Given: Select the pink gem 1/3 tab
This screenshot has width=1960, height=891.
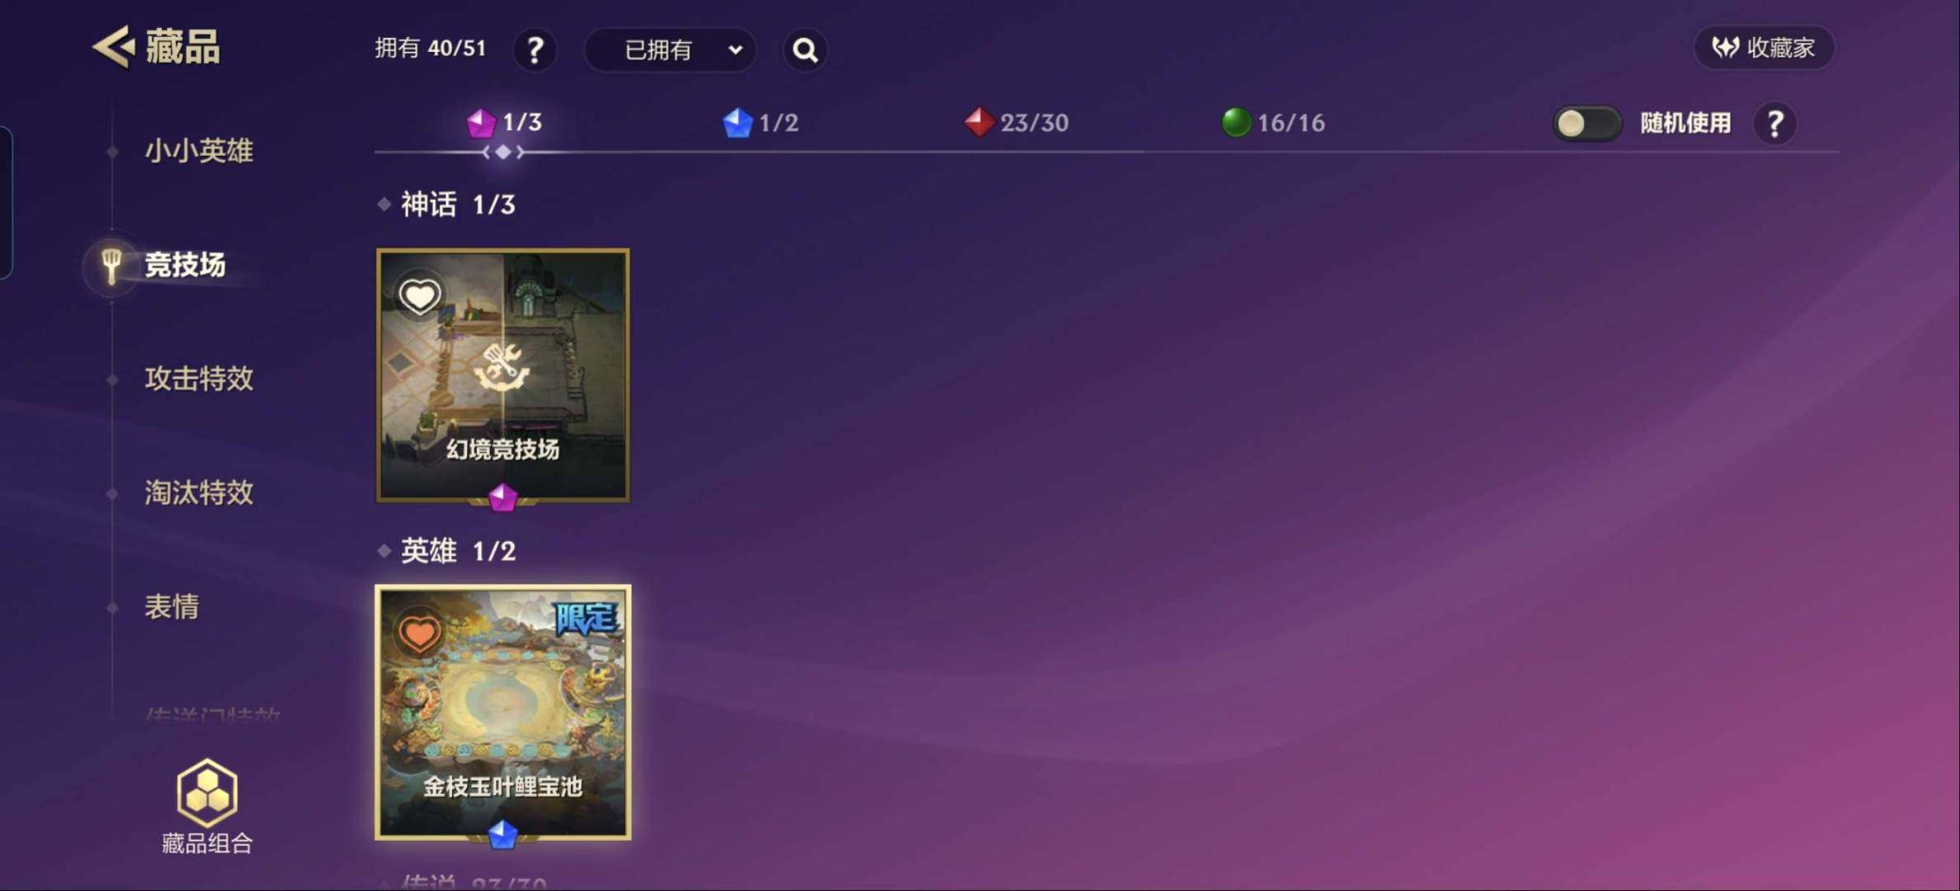Looking at the screenshot, I should 504,122.
